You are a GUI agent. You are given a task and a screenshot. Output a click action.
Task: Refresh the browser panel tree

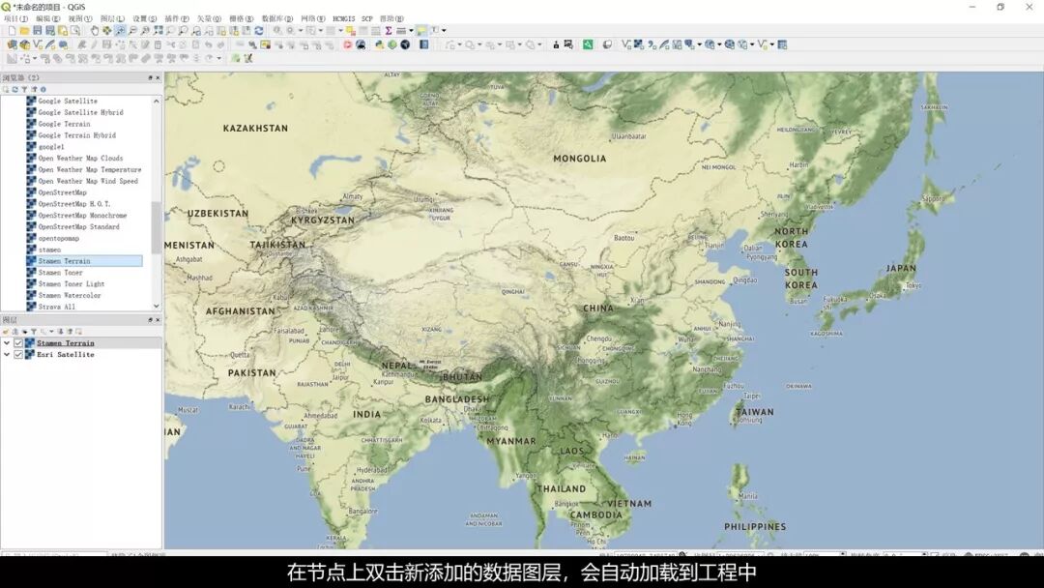tap(14, 89)
